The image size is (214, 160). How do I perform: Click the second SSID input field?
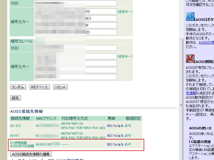pyautogui.click(x=76, y=48)
